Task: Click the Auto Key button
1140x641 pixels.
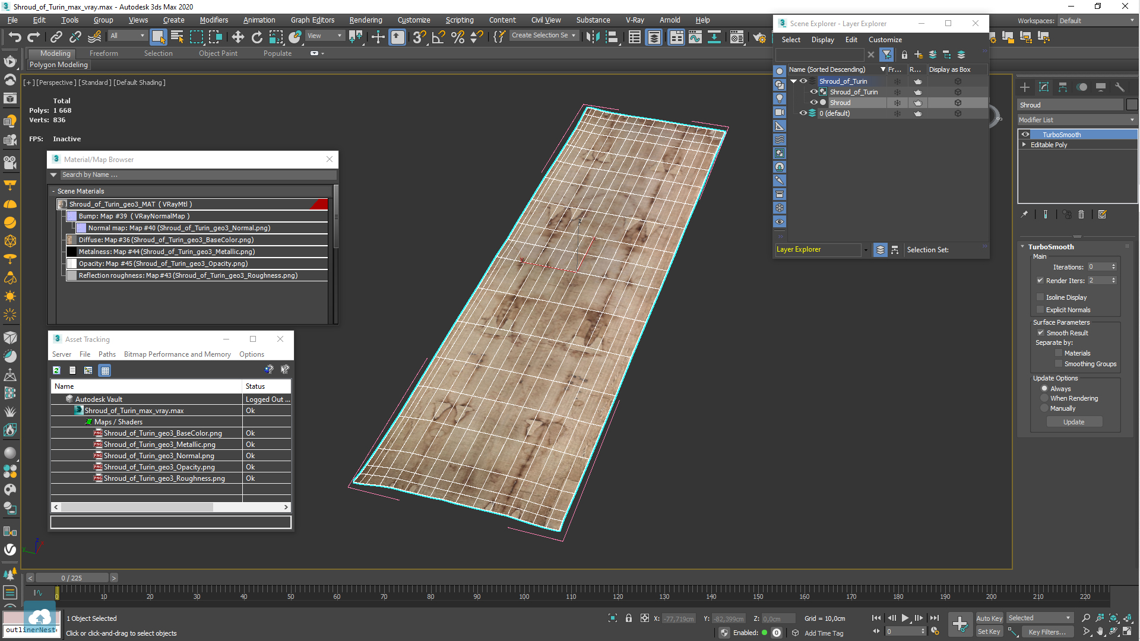Action: click(989, 618)
